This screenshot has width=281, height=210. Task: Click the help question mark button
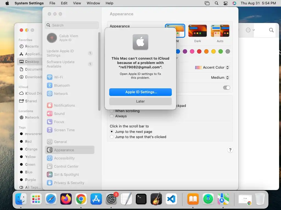coord(230,150)
